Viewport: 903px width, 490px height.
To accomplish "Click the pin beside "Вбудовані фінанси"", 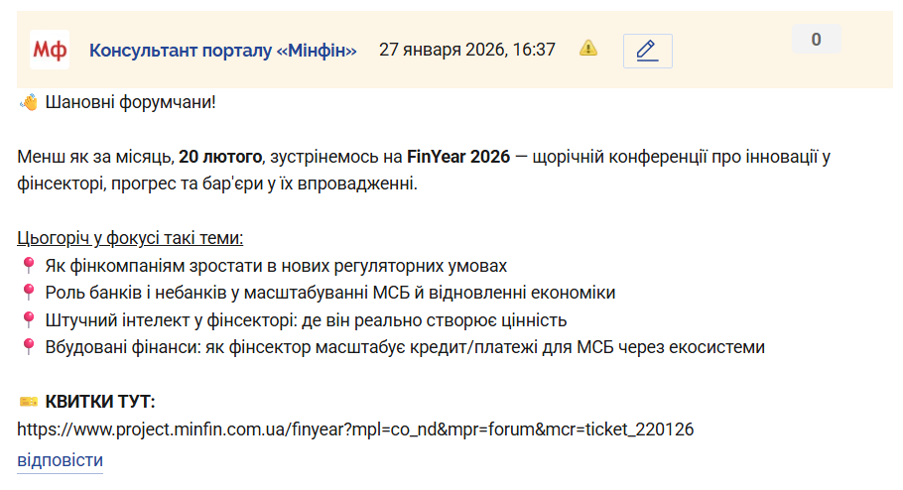I will click(x=28, y=347).
